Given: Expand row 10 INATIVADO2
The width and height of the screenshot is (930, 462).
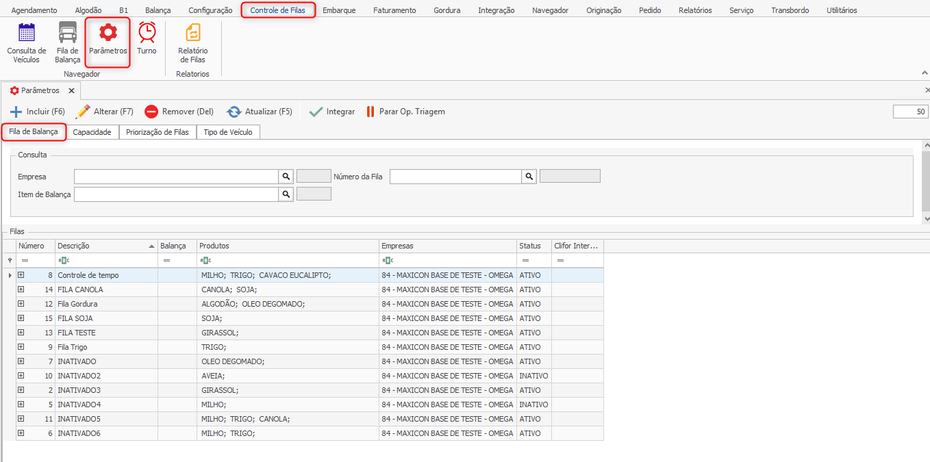Looking at the screenshot, I should 21,376.
